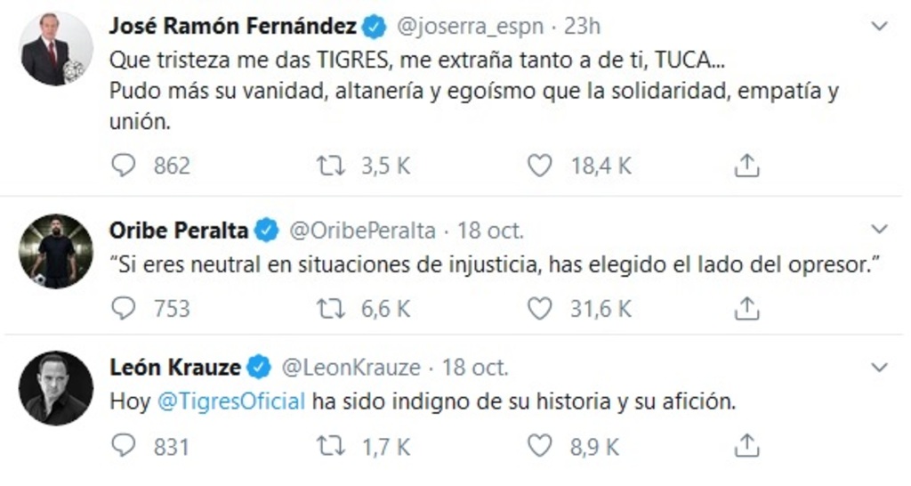Reply to Oribe Peralta's tweet
Viewport: 911px width, 486px height.
[x=124, y=308]
